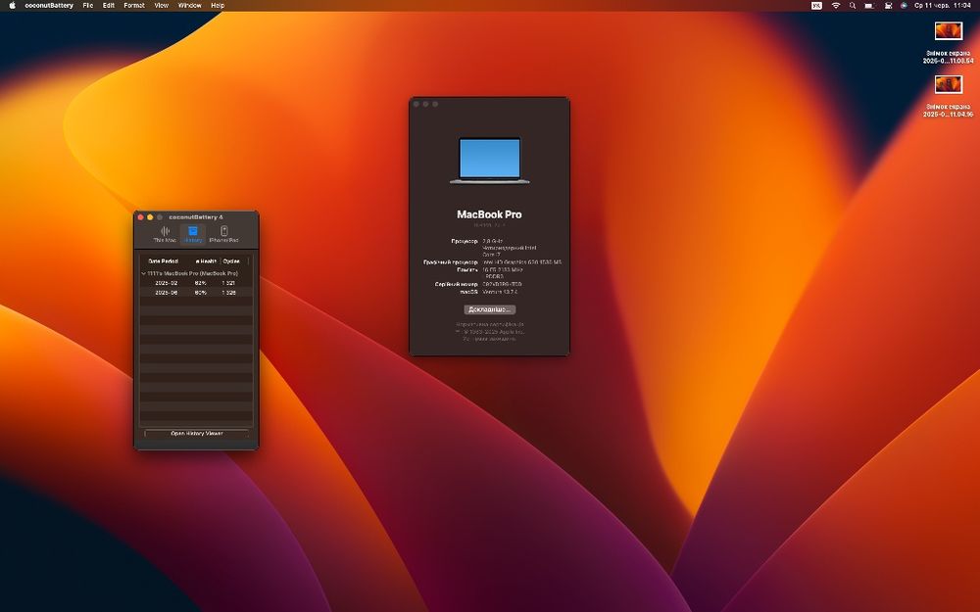The height and width of the screenshot is (612, 980).
Task: Select the screenshot file ending 11.04.06 on desktop
Action: [x=948, y=96]
